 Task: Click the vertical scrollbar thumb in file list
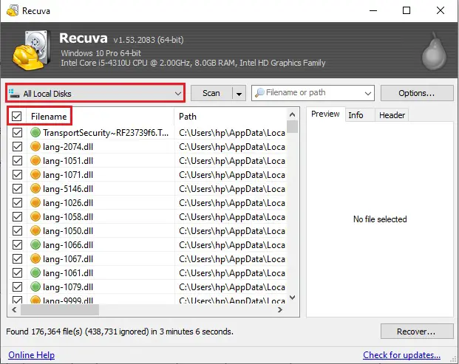point(292,126)
